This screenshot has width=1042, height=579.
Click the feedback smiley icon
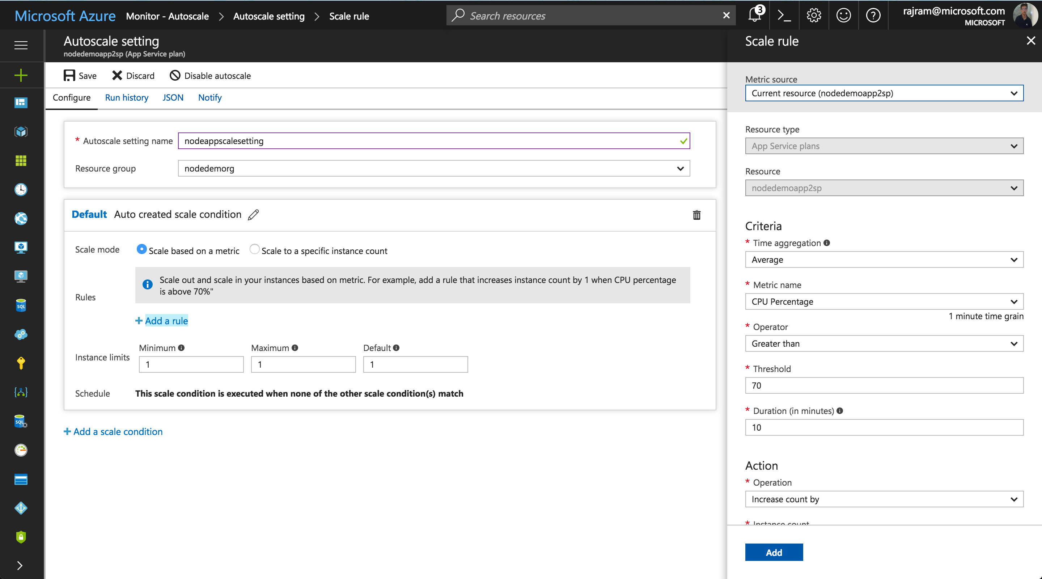[x=843, y=15]
